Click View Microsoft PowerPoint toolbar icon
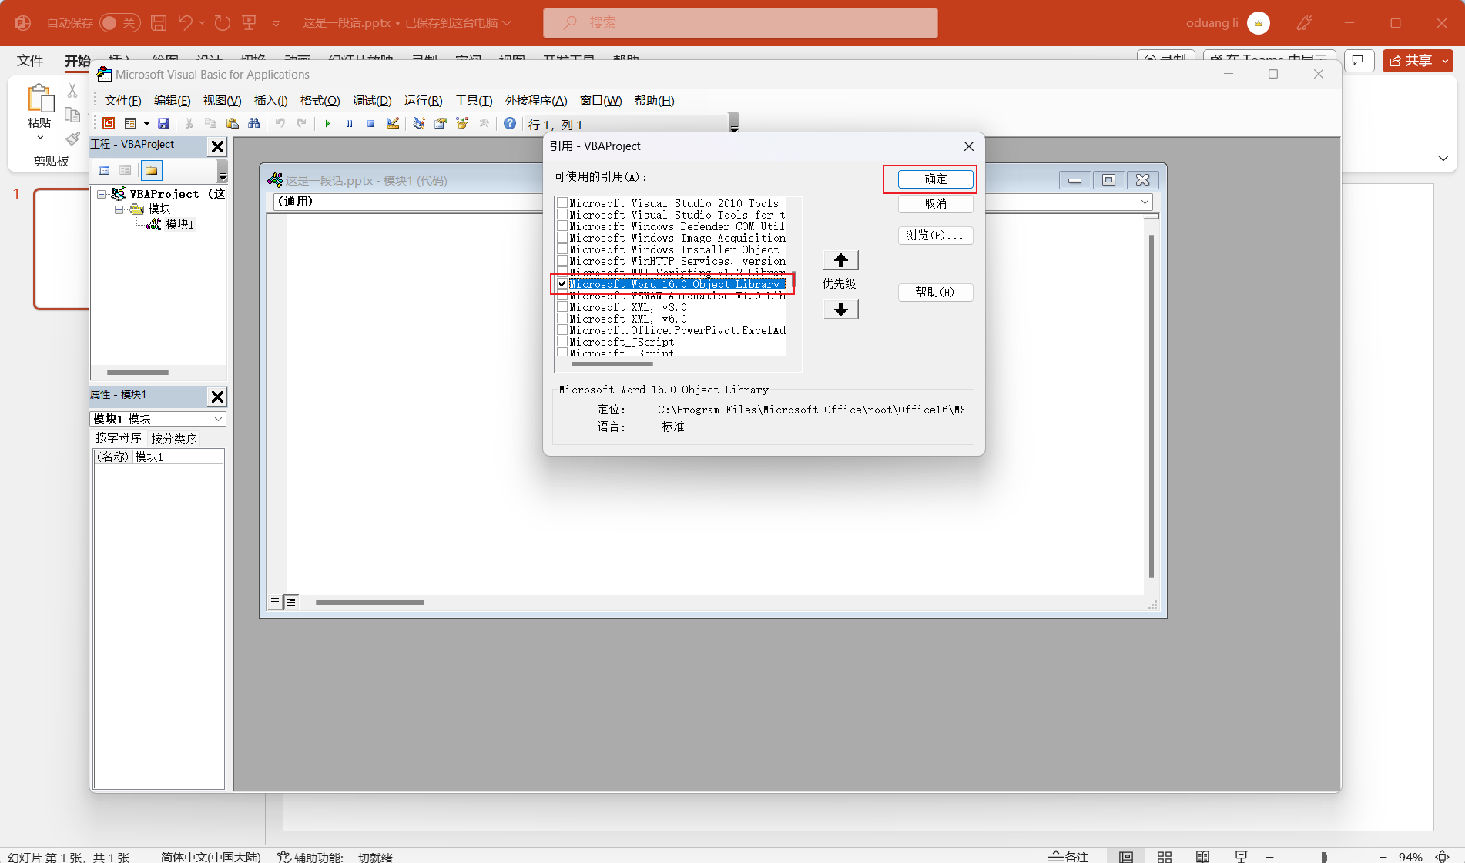The width and height of the screenshot is (1465, 863). [x=109, y=123]
